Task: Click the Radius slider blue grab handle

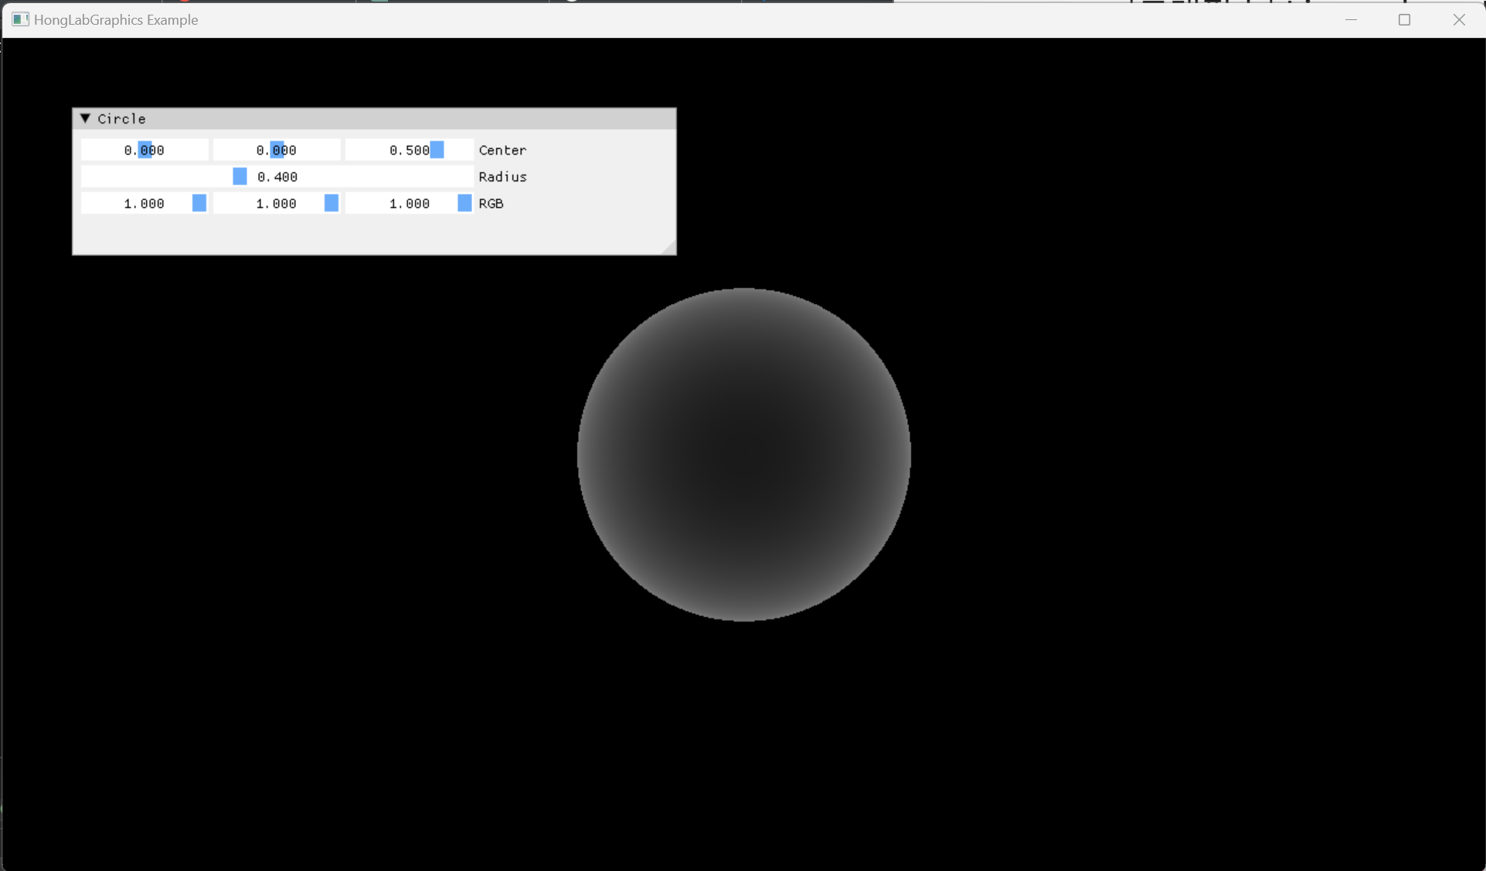Action: [240, 177]
